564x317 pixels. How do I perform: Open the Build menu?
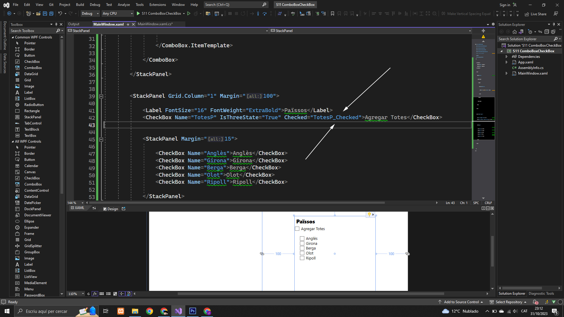click(x=80, y=5)
